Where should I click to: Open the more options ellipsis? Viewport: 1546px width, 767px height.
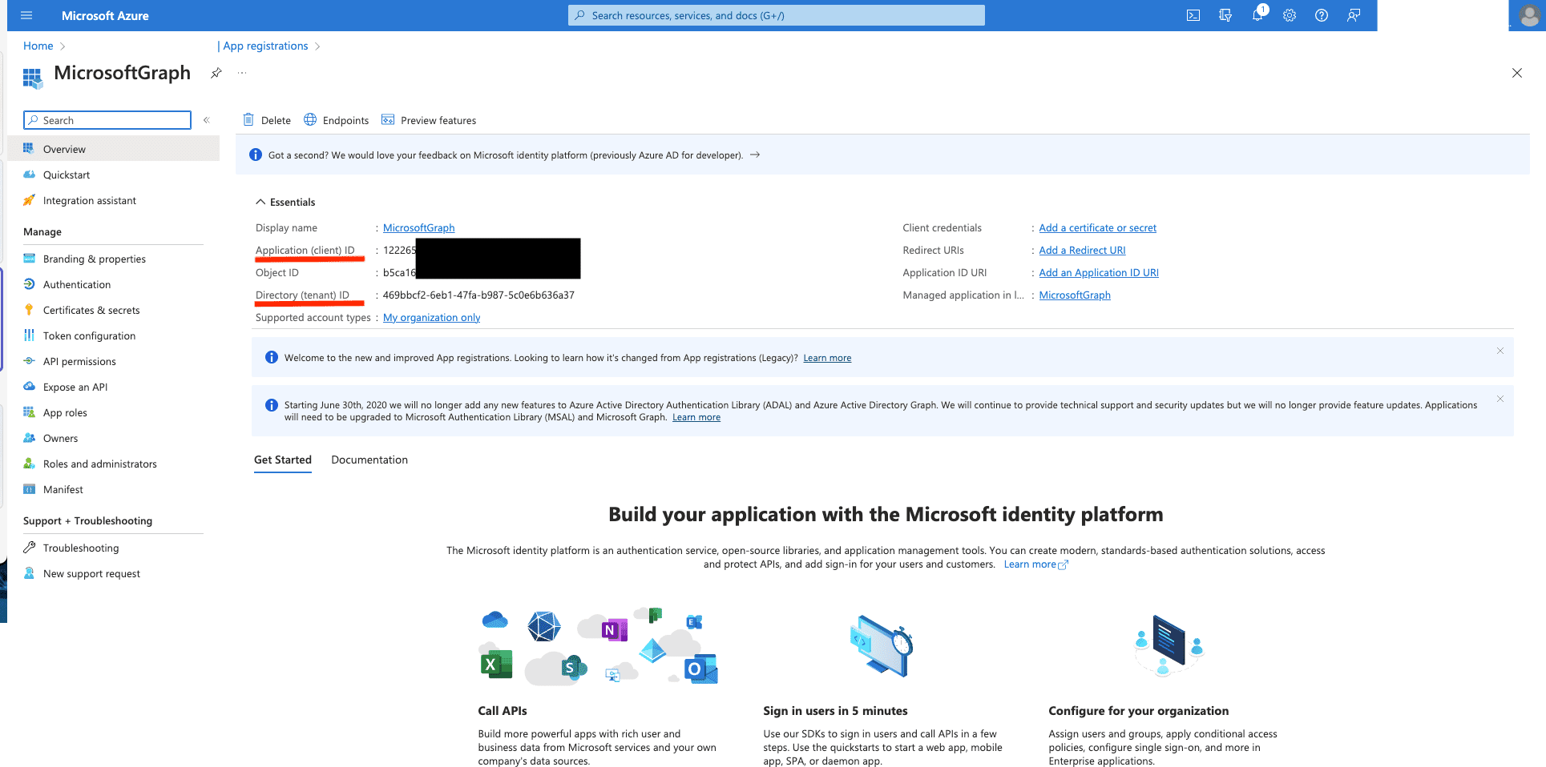[242, 73]
